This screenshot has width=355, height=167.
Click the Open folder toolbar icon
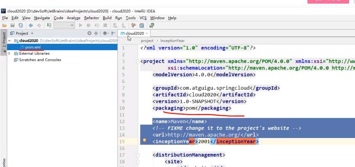[4, 25]
